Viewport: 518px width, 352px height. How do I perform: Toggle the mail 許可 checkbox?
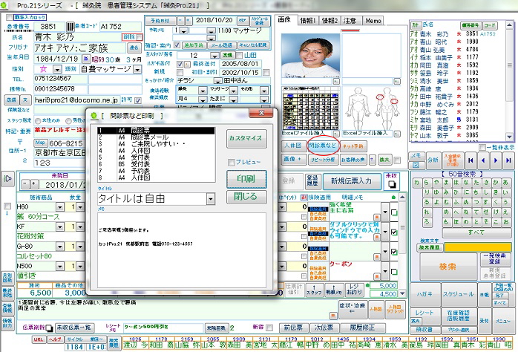click(138, 100)
